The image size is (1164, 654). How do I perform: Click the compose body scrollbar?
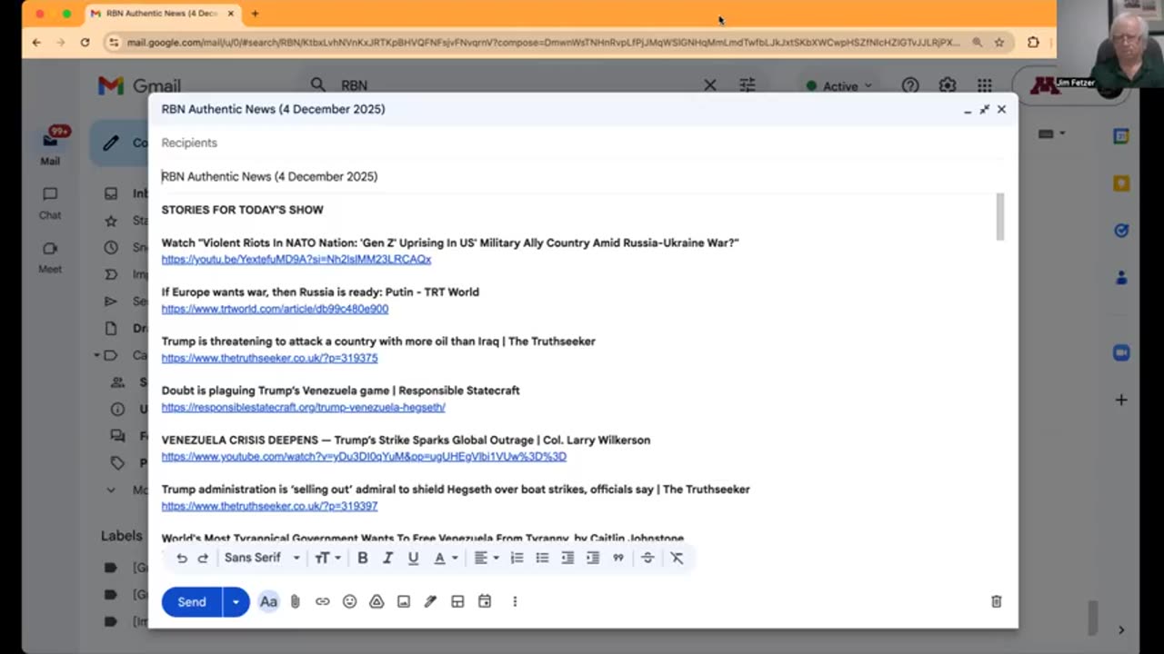pyautogui.click(x=1000, y=216)
